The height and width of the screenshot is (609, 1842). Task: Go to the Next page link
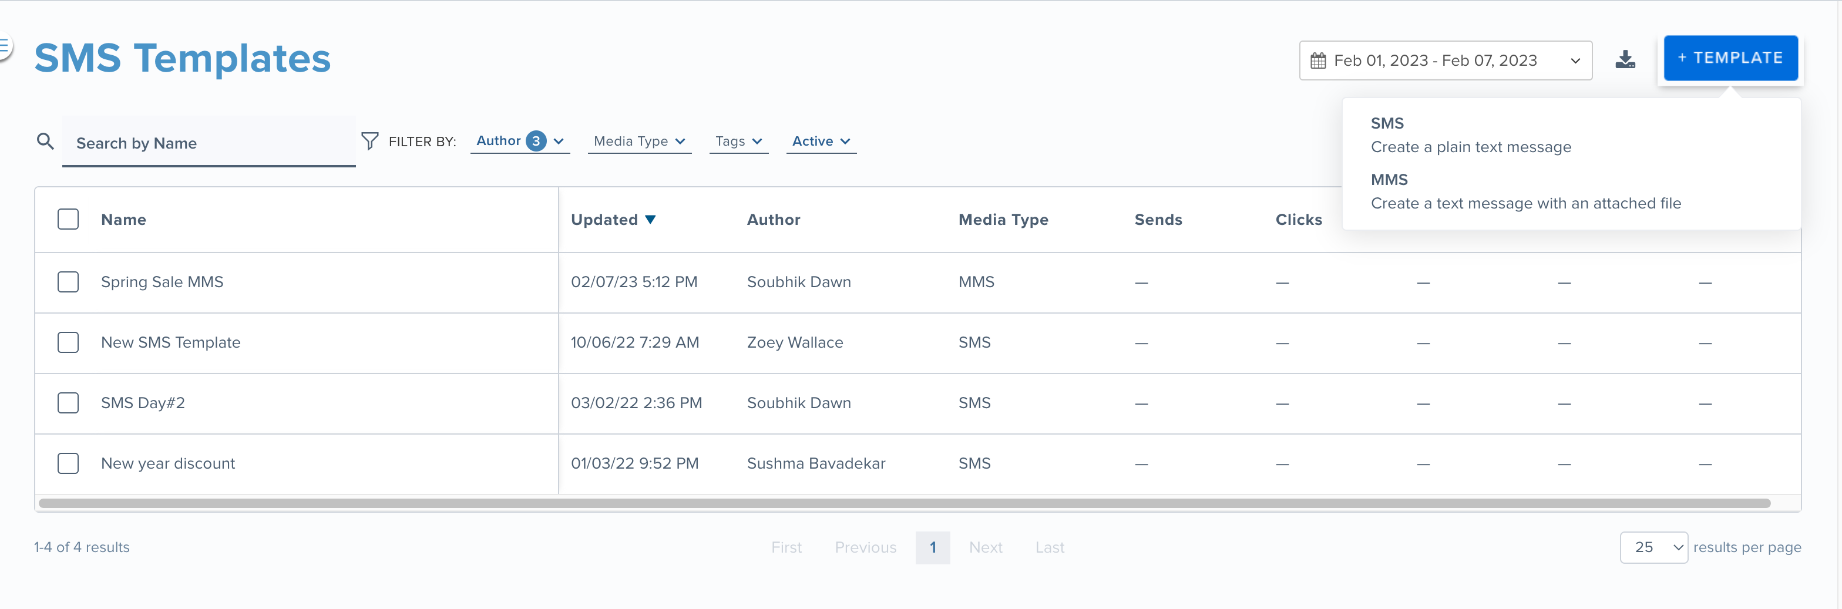point(986,547)
